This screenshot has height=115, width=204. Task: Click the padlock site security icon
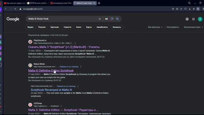click(x=20, y=9)
